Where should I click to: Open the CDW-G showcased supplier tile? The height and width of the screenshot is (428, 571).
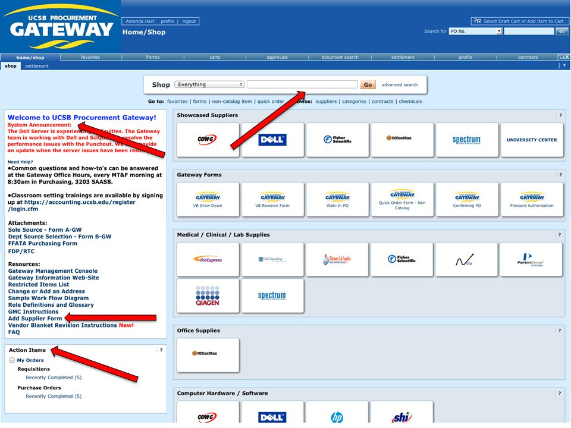(x=208, y=140)
